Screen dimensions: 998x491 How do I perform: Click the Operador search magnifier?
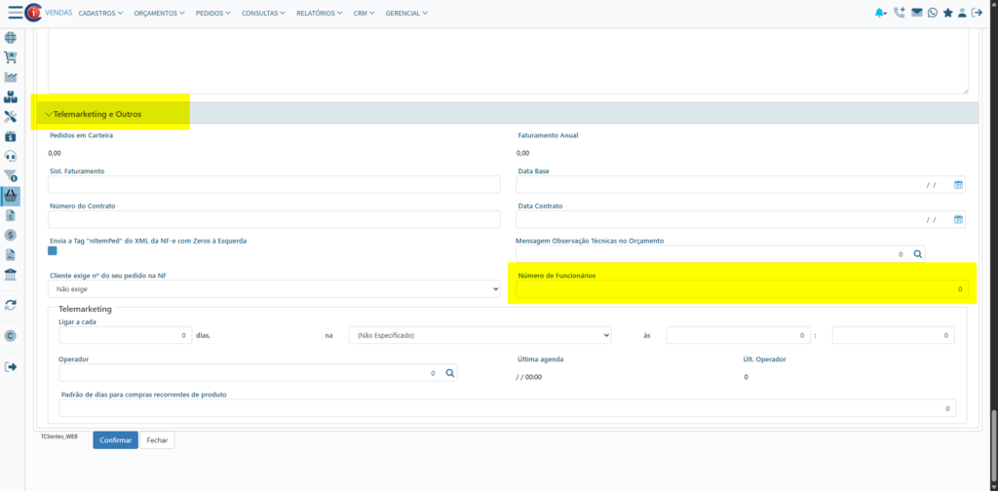point(450,373)
